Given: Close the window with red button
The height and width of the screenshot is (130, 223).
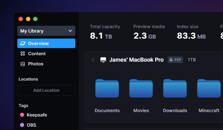Looking at the screenshot, I should (21, 19).
